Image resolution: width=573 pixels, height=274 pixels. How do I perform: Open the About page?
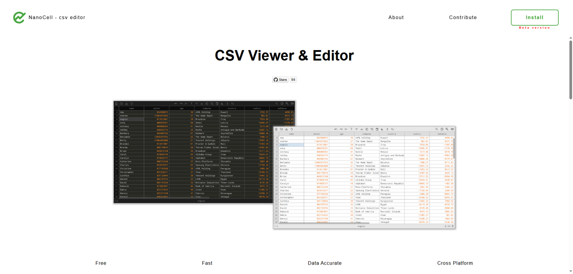point(396,17)
